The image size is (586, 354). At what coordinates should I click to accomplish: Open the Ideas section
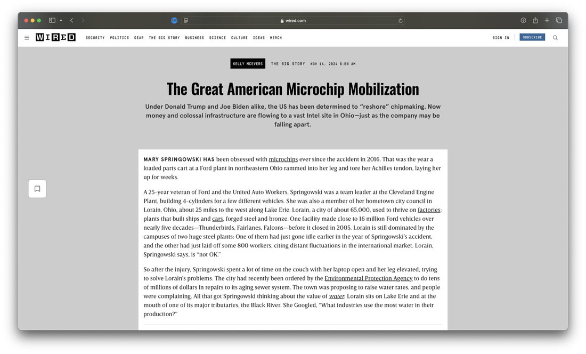[258, 38]
